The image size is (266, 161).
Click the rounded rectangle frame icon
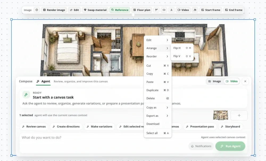(164, 10)
